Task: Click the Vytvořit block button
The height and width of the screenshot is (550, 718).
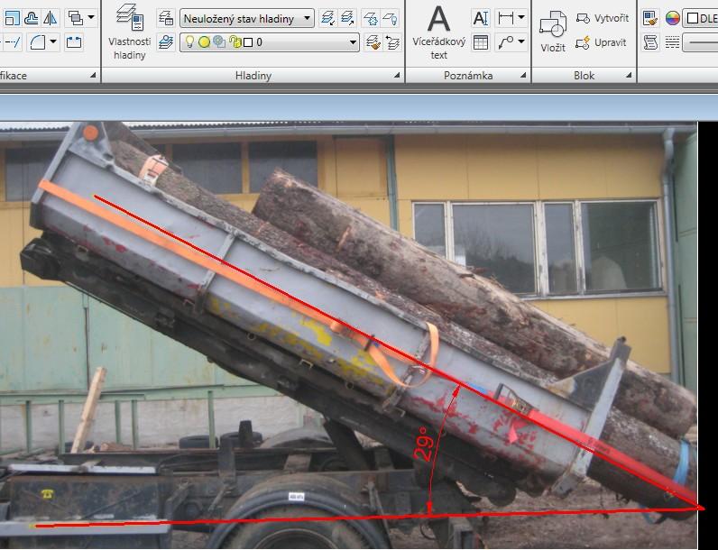Action: pos(603,18)
